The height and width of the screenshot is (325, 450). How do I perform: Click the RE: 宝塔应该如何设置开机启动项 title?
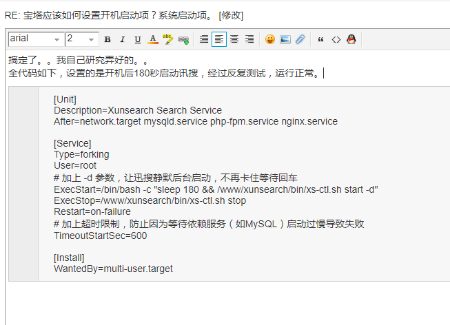click(x=108, y=15)
